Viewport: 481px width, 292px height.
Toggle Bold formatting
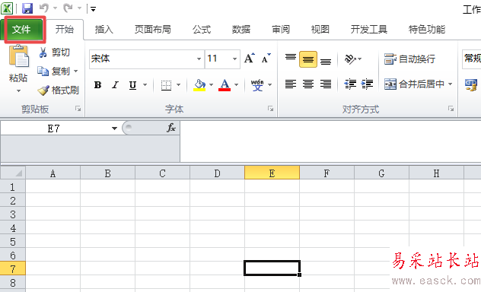pos(97,85)
